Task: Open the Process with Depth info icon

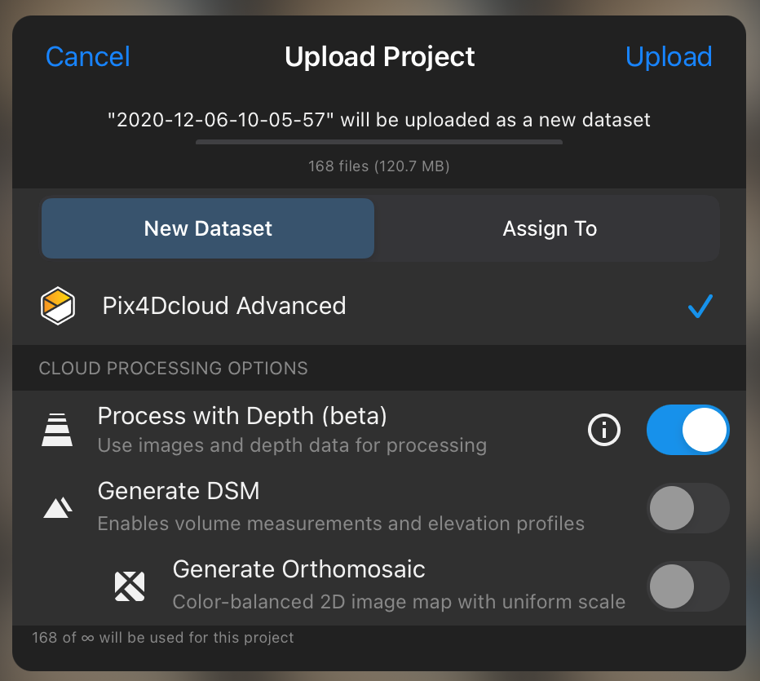Action: pos(604,430)
